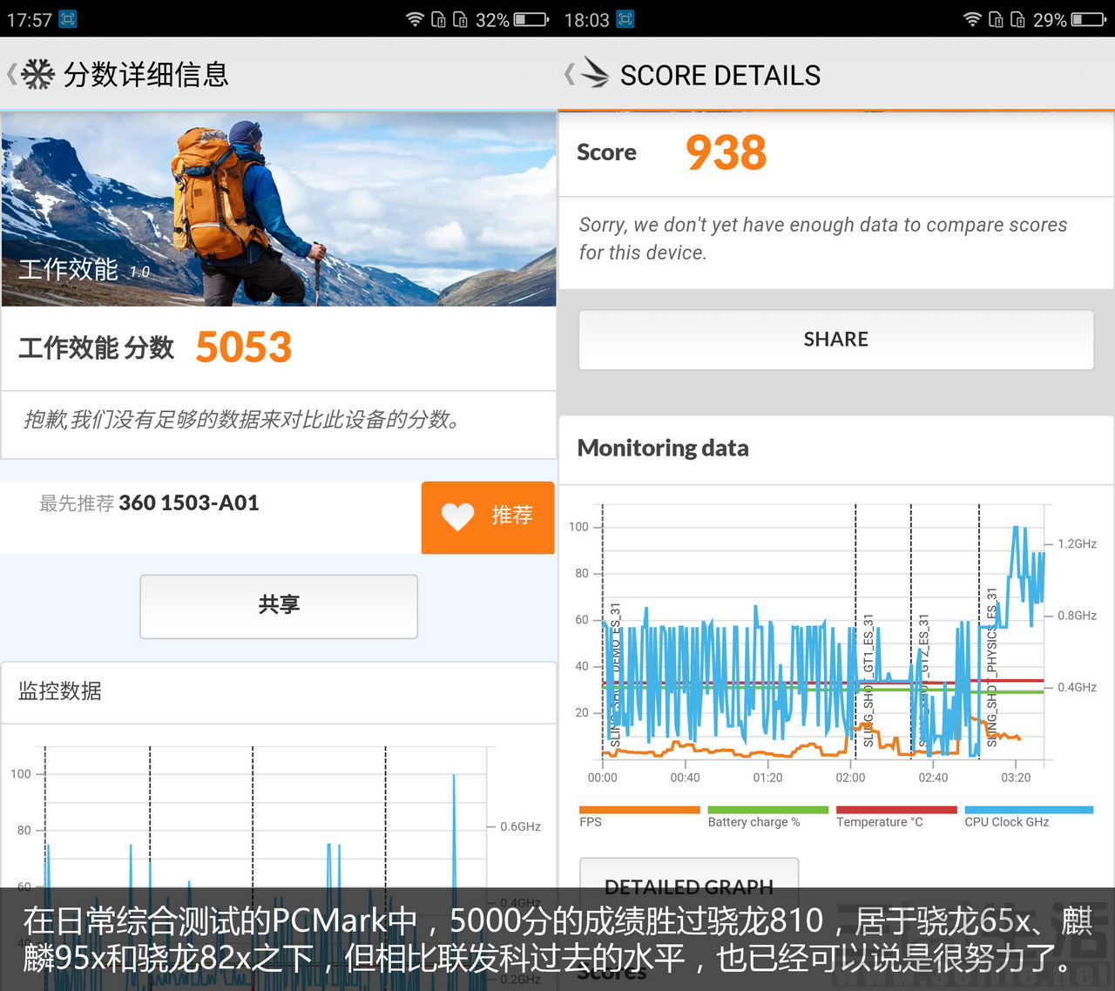Tap the right status bar battery icon
This screenshot has height=991, width=1115.
[x=1089, y=19]
